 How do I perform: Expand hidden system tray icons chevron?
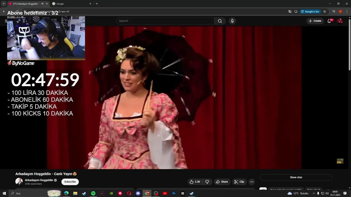pyautogui.click(x=314, y=193)
